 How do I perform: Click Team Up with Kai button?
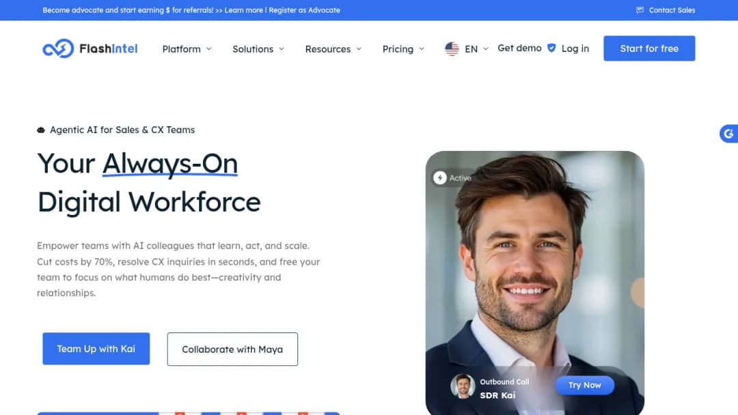pyautogui.click(x=96, y=349)
